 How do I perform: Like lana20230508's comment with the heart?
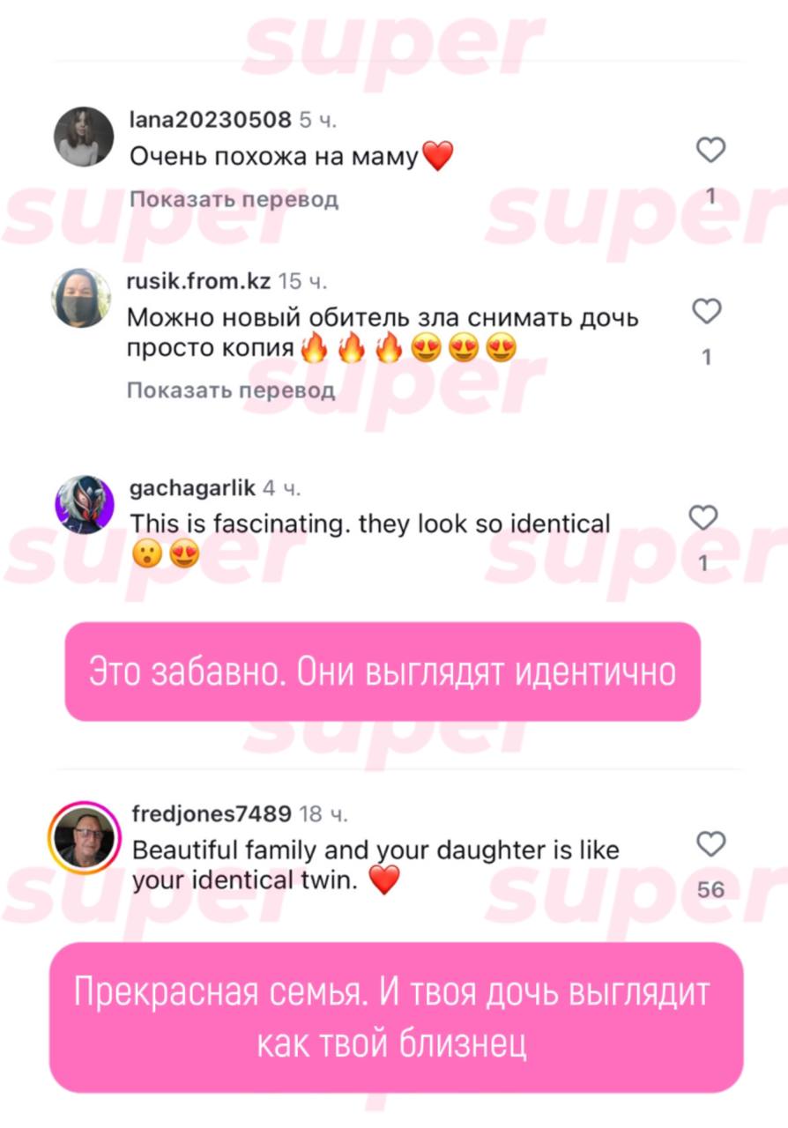click(710, 151)
